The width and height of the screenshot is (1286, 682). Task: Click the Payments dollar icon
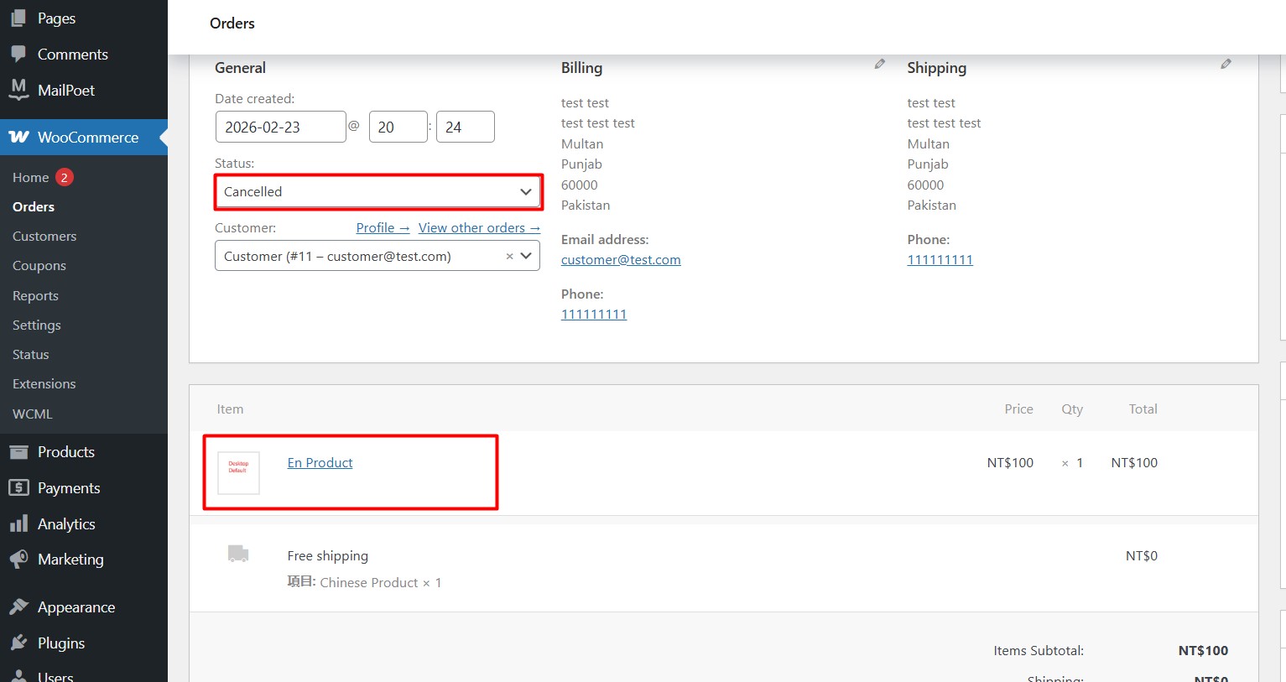click(18, 488)
